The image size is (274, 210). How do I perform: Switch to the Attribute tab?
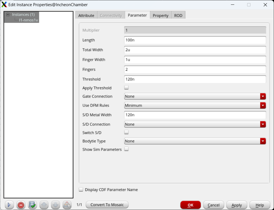[86, 15]
